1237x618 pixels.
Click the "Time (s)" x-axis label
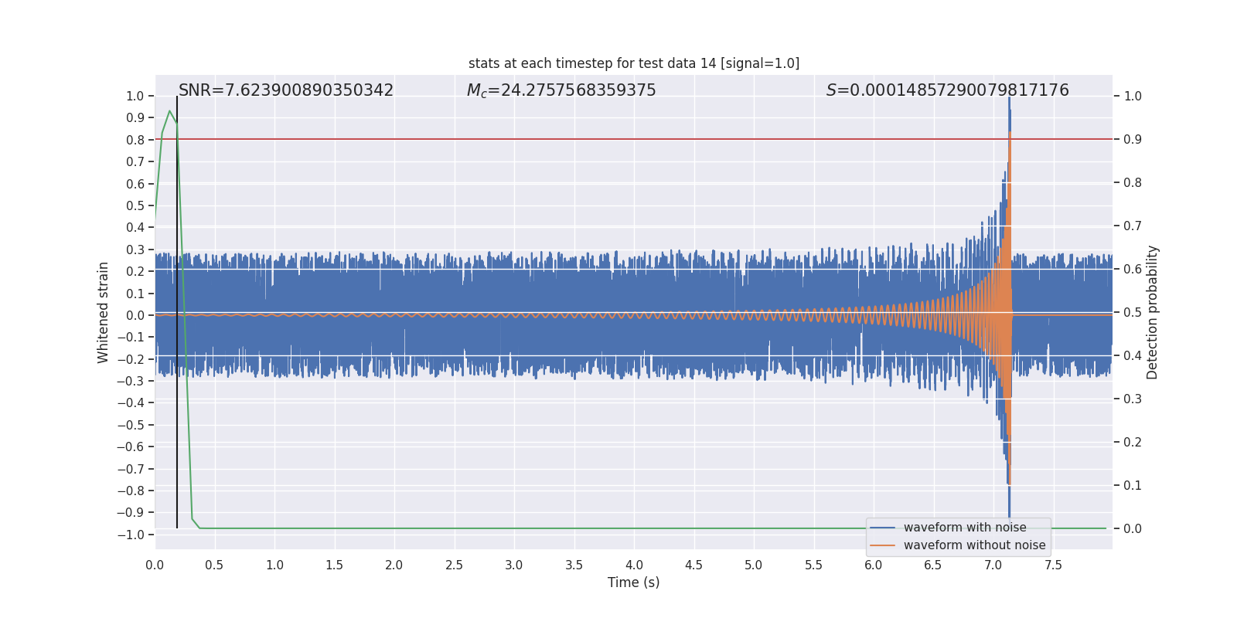click(x=633, y=582)
